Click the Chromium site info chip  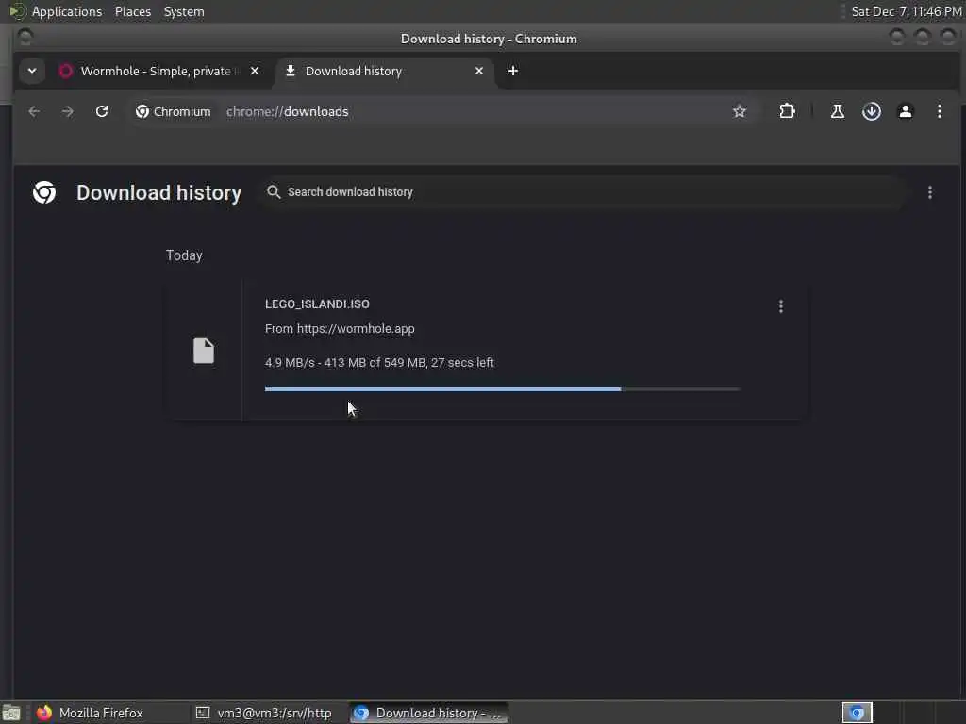pos(174,111)
